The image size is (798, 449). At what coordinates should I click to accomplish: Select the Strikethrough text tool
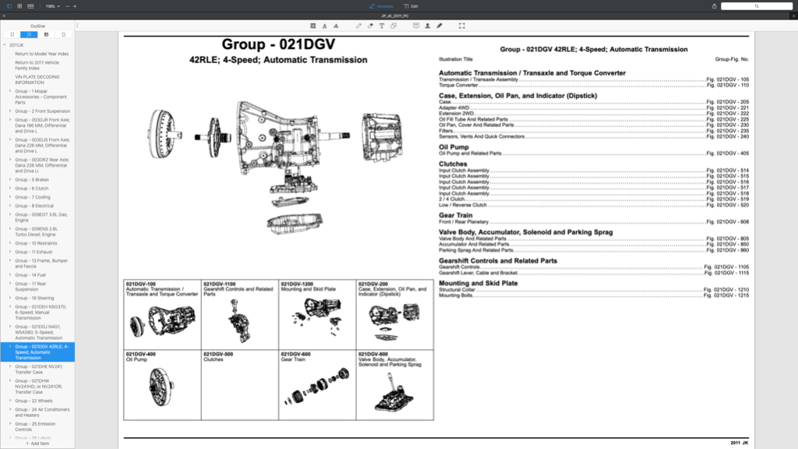(x=336, y=26)
